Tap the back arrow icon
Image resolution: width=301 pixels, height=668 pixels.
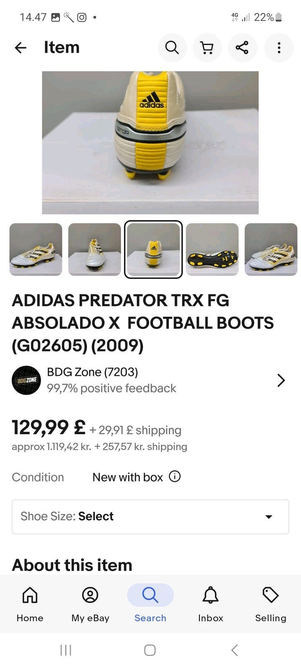pos(20,48)
